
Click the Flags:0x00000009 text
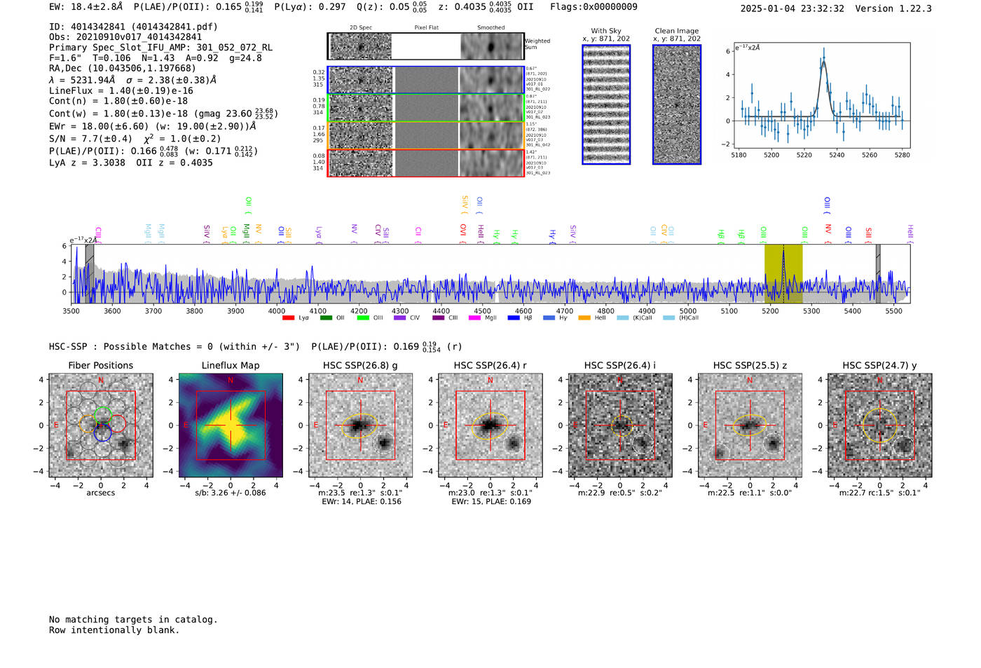[594, 7]
